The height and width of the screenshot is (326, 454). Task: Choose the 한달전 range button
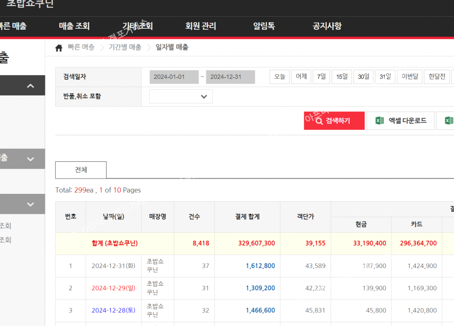(x=436, y=77)
